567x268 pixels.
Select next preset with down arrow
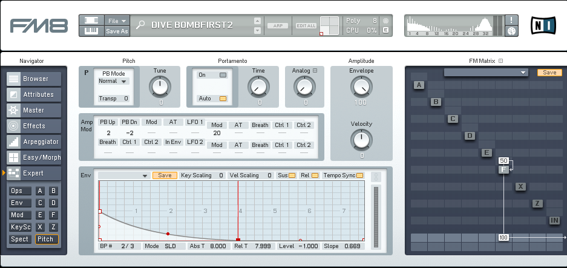pos(257,31)
